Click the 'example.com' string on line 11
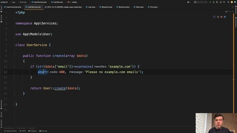Viewport: 237px width, 133px height. (x=120, y=66)
